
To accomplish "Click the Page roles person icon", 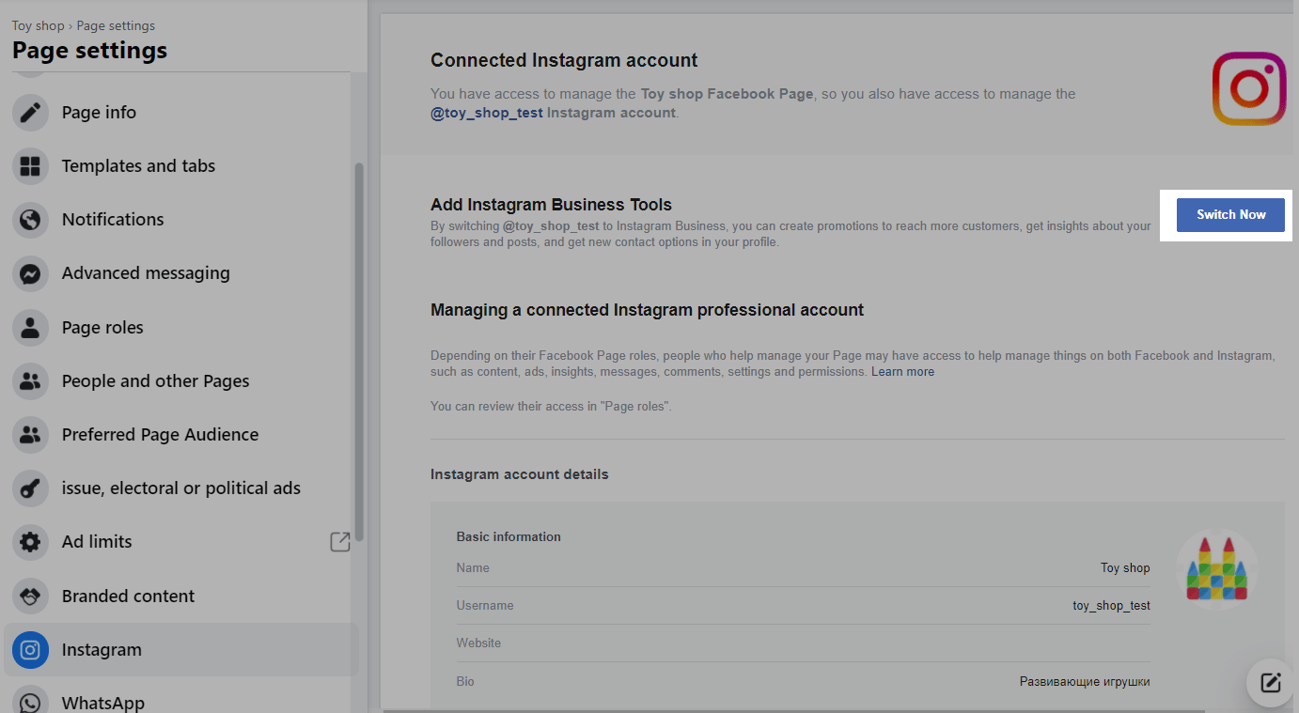I will pos(30,328).
